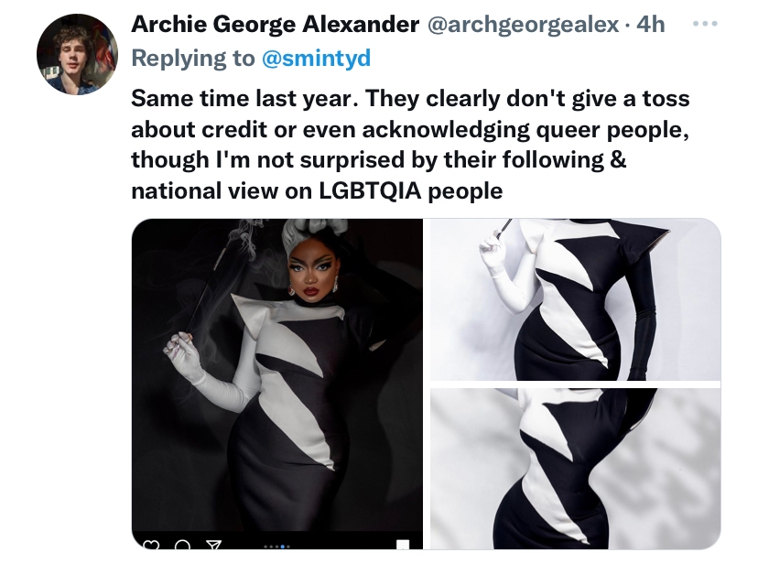Click the 'Replying to' label

pyautogui.click(x=193, y=58)
